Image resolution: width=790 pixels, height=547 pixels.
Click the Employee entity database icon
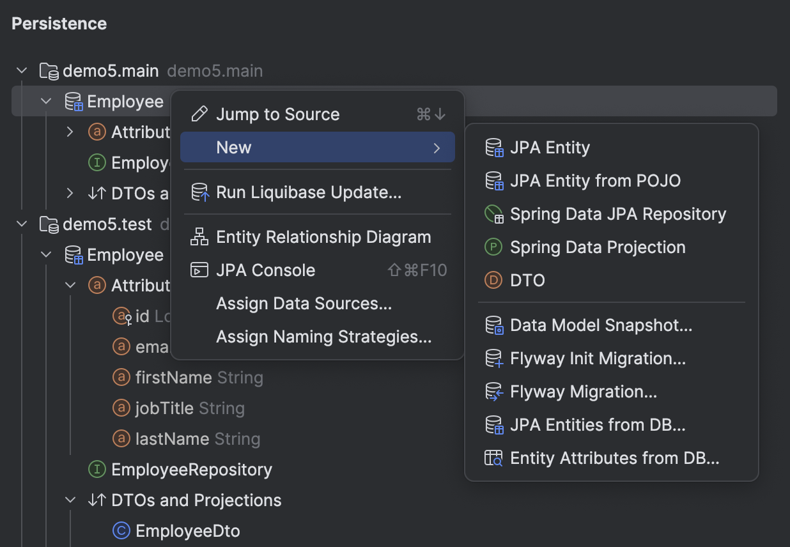click(75, 101)
